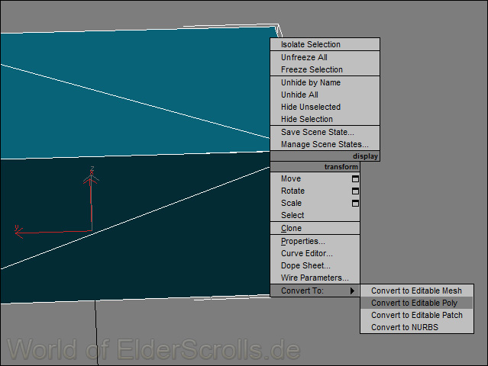The height and width of the screenshot is (366, 488).
Task: Choose Convert to Editable Mesh
Action: [x=416, y=291]
